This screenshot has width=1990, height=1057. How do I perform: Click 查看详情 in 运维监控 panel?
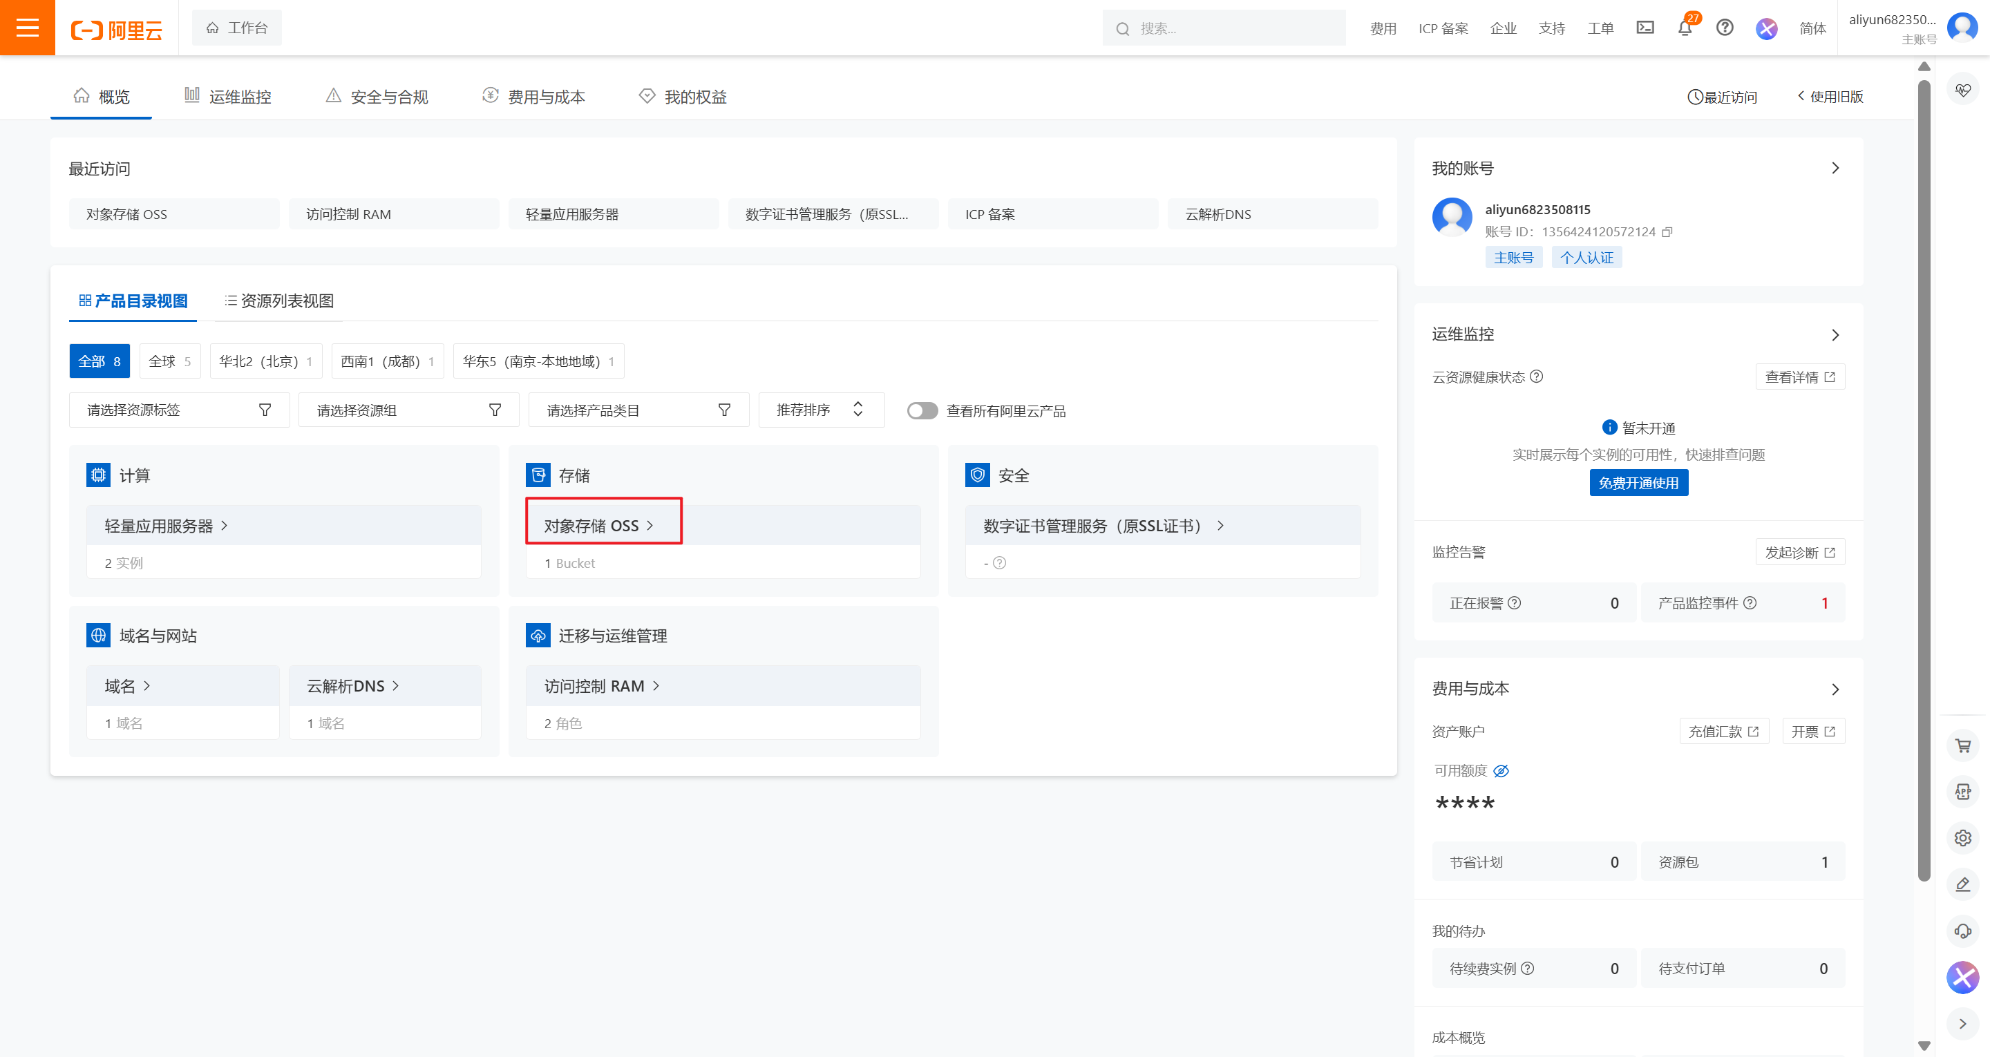pyautogui.click(x=1800, y=377)
